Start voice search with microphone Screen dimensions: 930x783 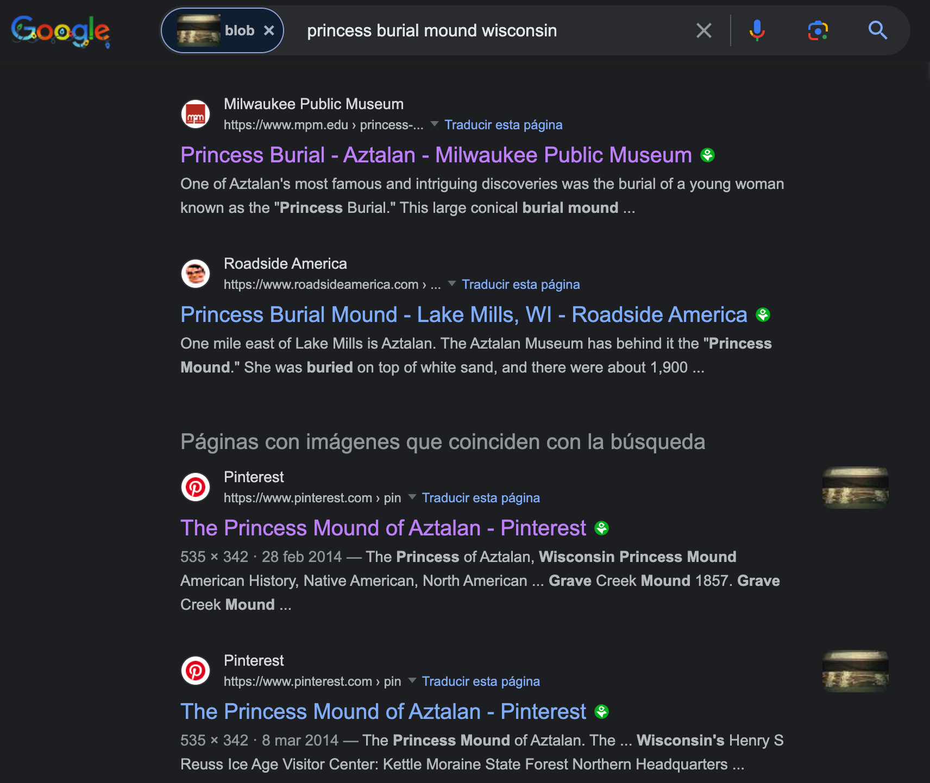[x=757, y=30]
